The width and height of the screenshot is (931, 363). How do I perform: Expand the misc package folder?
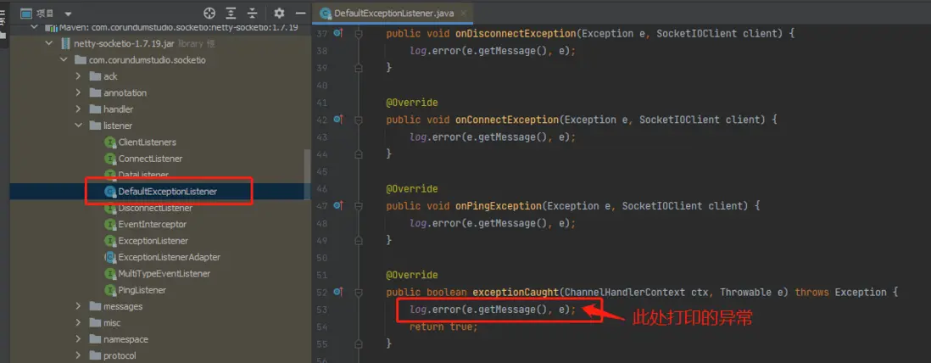click(x=78, y=322)
